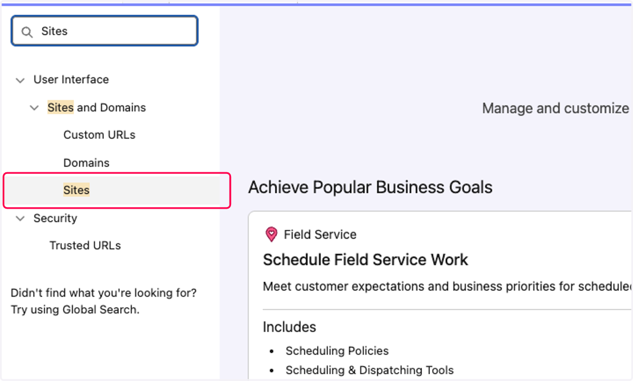Click the Achieve Popular Business Goals heading
Viewport: 633px width, 381px height.
(370, 187)
